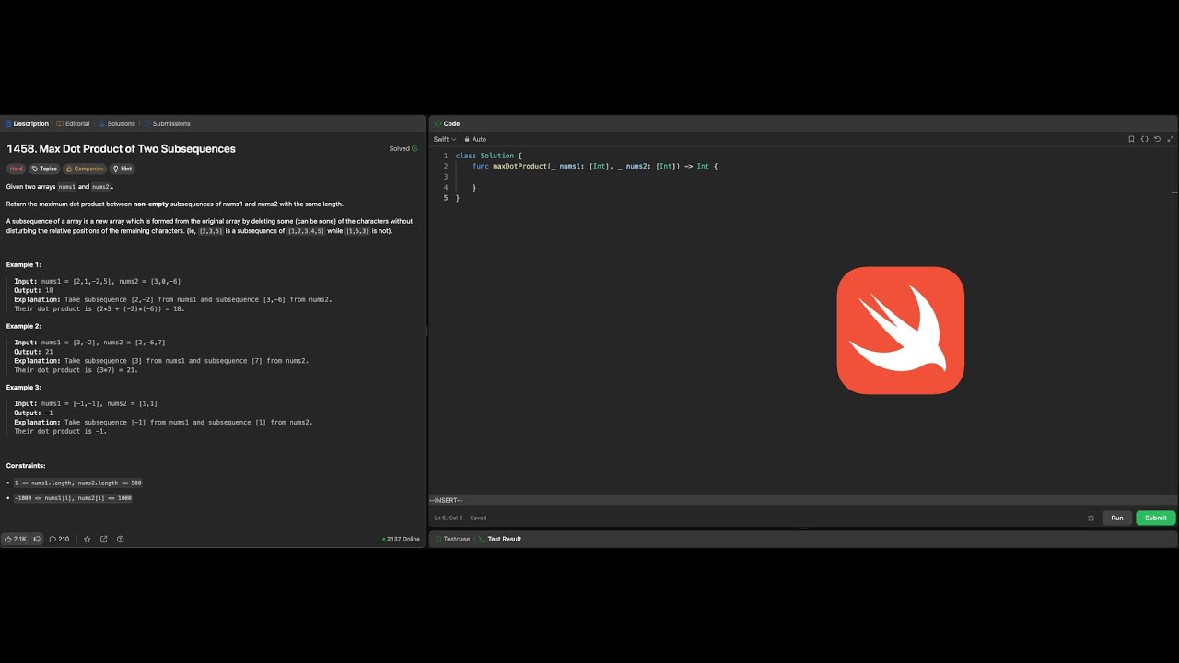
Task: Show the Hint for this problem
Action: point(123,169)
